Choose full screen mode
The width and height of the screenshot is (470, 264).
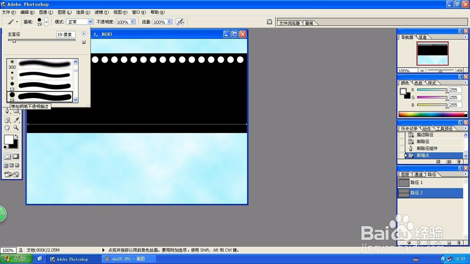click(x=17, y=165)
